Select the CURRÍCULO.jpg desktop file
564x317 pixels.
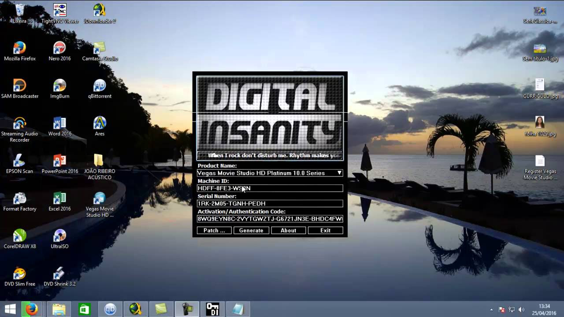[x=540, y=88]
